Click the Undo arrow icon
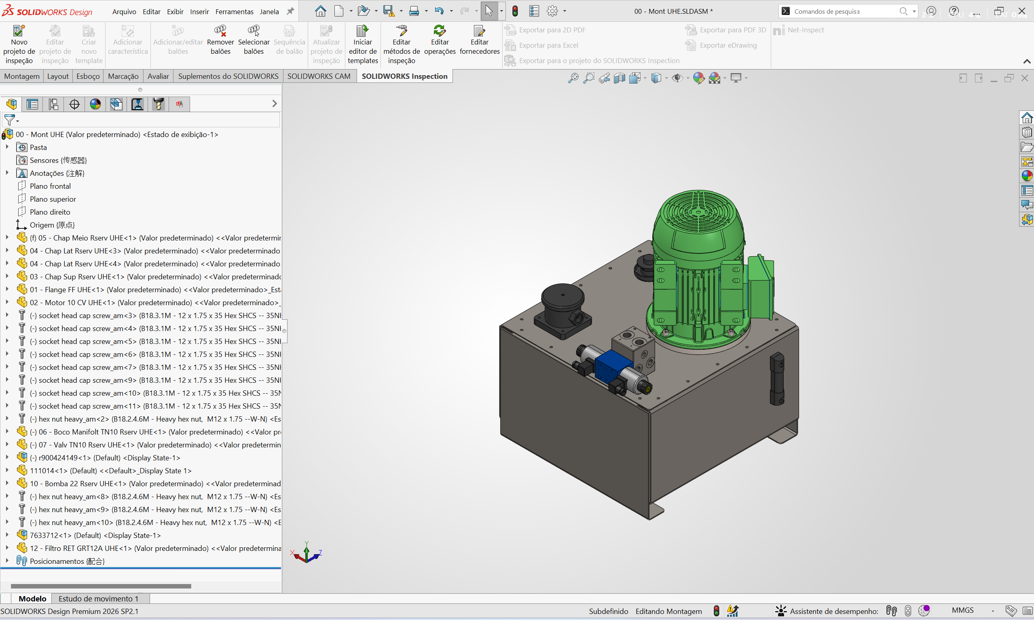The width and height of the screenshot is (1034, 620). pyautogui.click(x=439, y=11)
